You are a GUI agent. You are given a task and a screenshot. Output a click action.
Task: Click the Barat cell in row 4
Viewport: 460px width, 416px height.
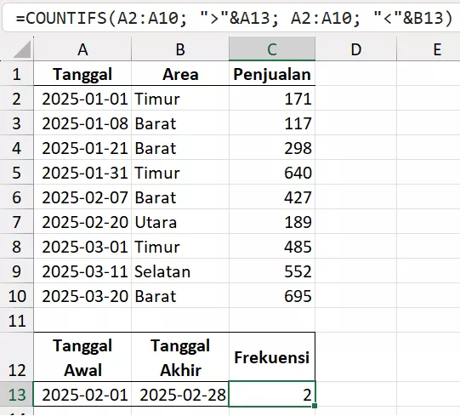[180, 148]
